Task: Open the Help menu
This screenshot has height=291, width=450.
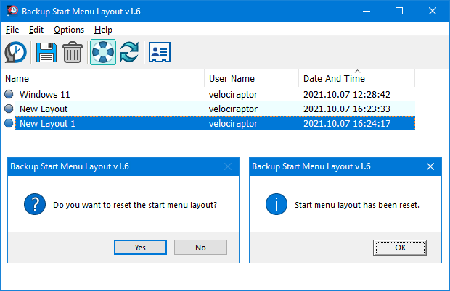Action: point(103,30)
